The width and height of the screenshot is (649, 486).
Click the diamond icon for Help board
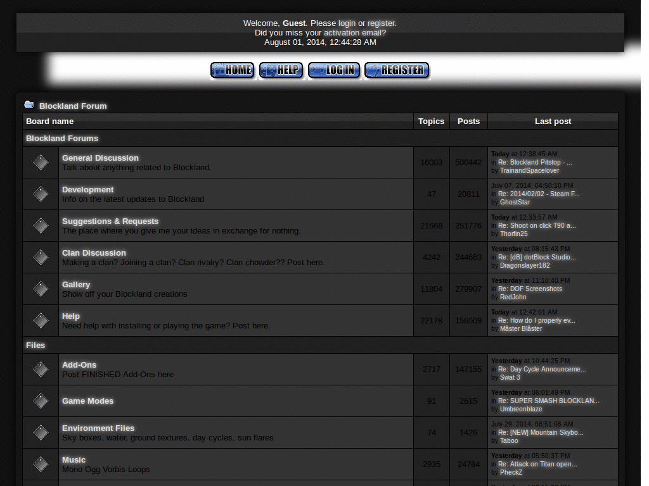[41, 321]
